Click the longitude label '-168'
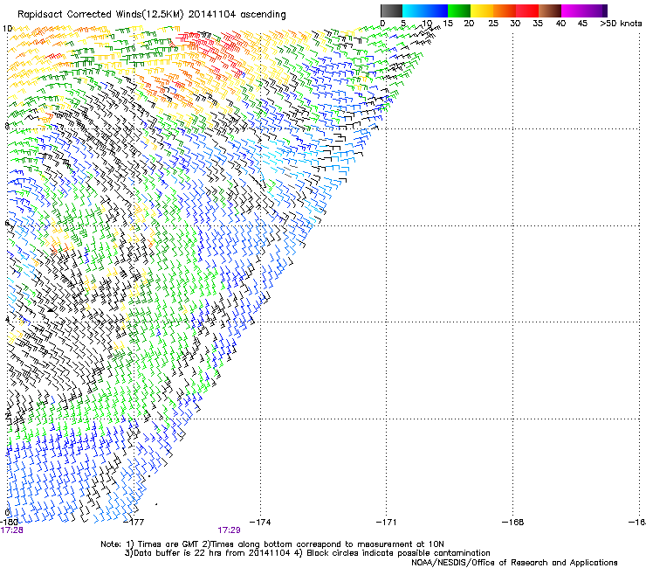The width and height of the screenshot is (646, 568). 513,523
